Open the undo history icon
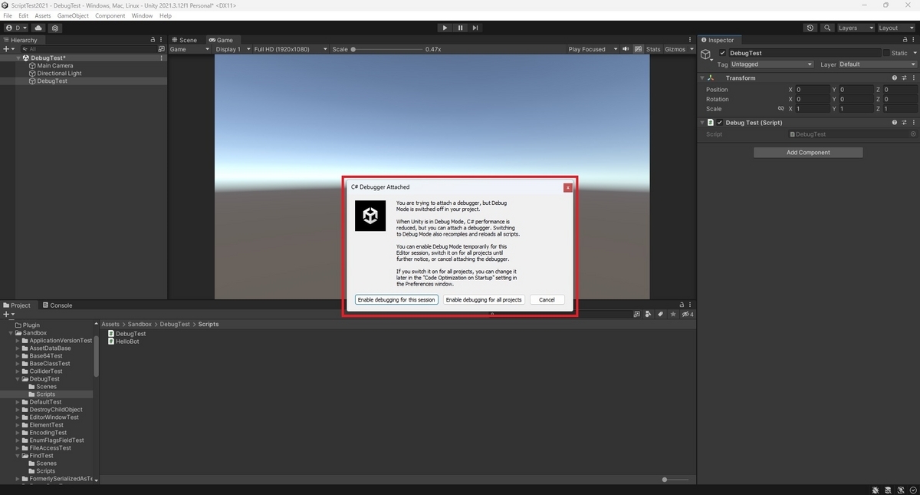The image size is (920, 495). (x=810, y=28)
